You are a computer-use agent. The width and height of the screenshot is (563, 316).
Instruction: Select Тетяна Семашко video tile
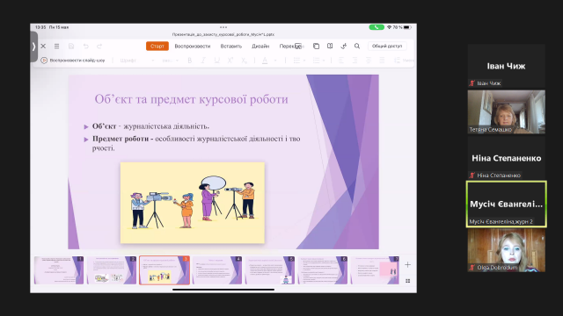(507, 111)
